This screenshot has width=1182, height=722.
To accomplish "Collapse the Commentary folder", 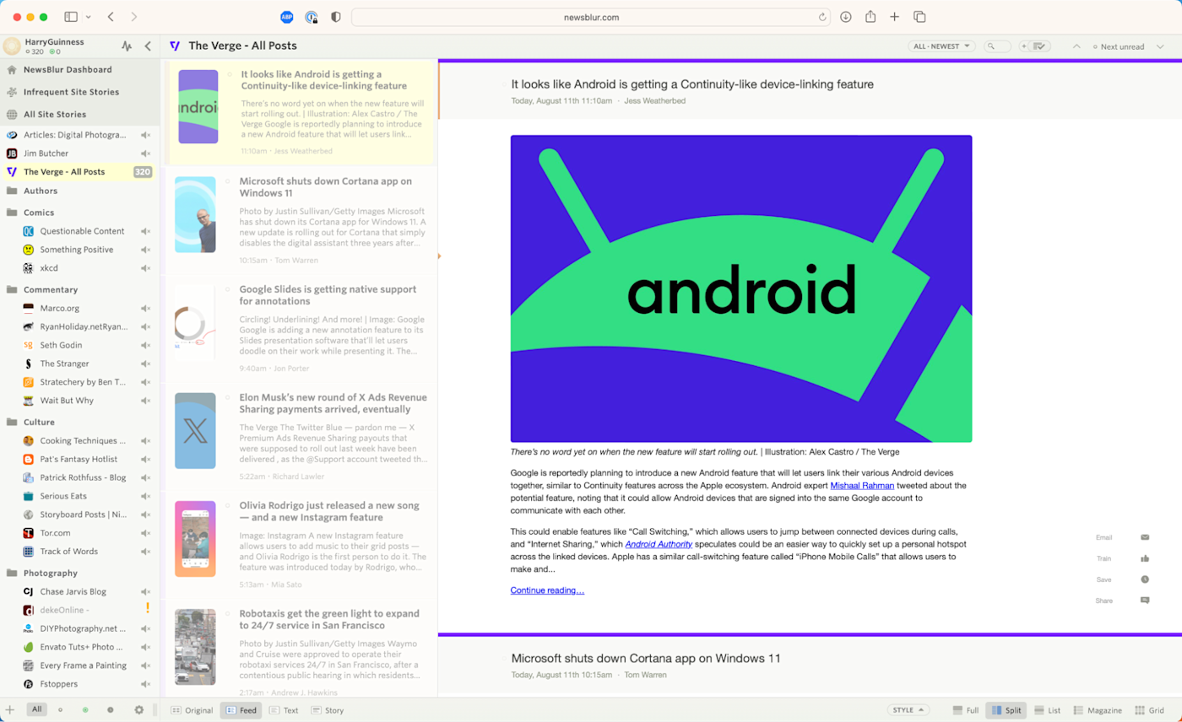I will (x=12, y=289).
